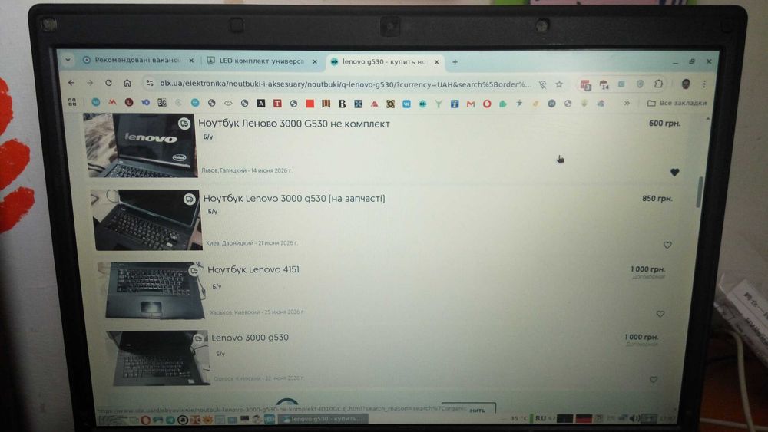This screenshot has width=768, height=432.
Task: Open the VK bookmark icon
Action: tap(406, 104)
